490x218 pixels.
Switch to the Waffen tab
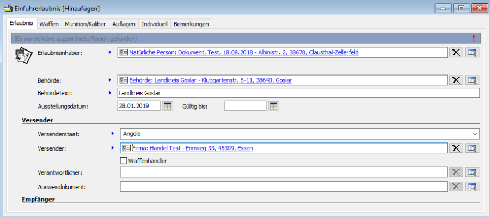click(49, 24)
